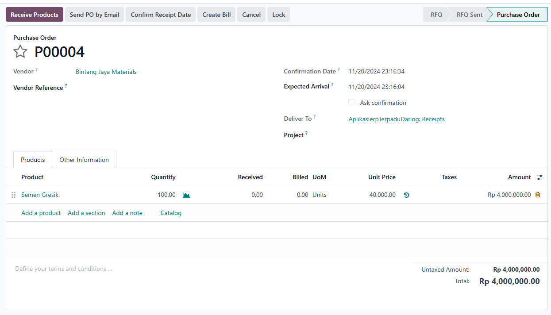
Task: Click the price history icon beside 40,000.00
Action: click(x=406, y=195)
